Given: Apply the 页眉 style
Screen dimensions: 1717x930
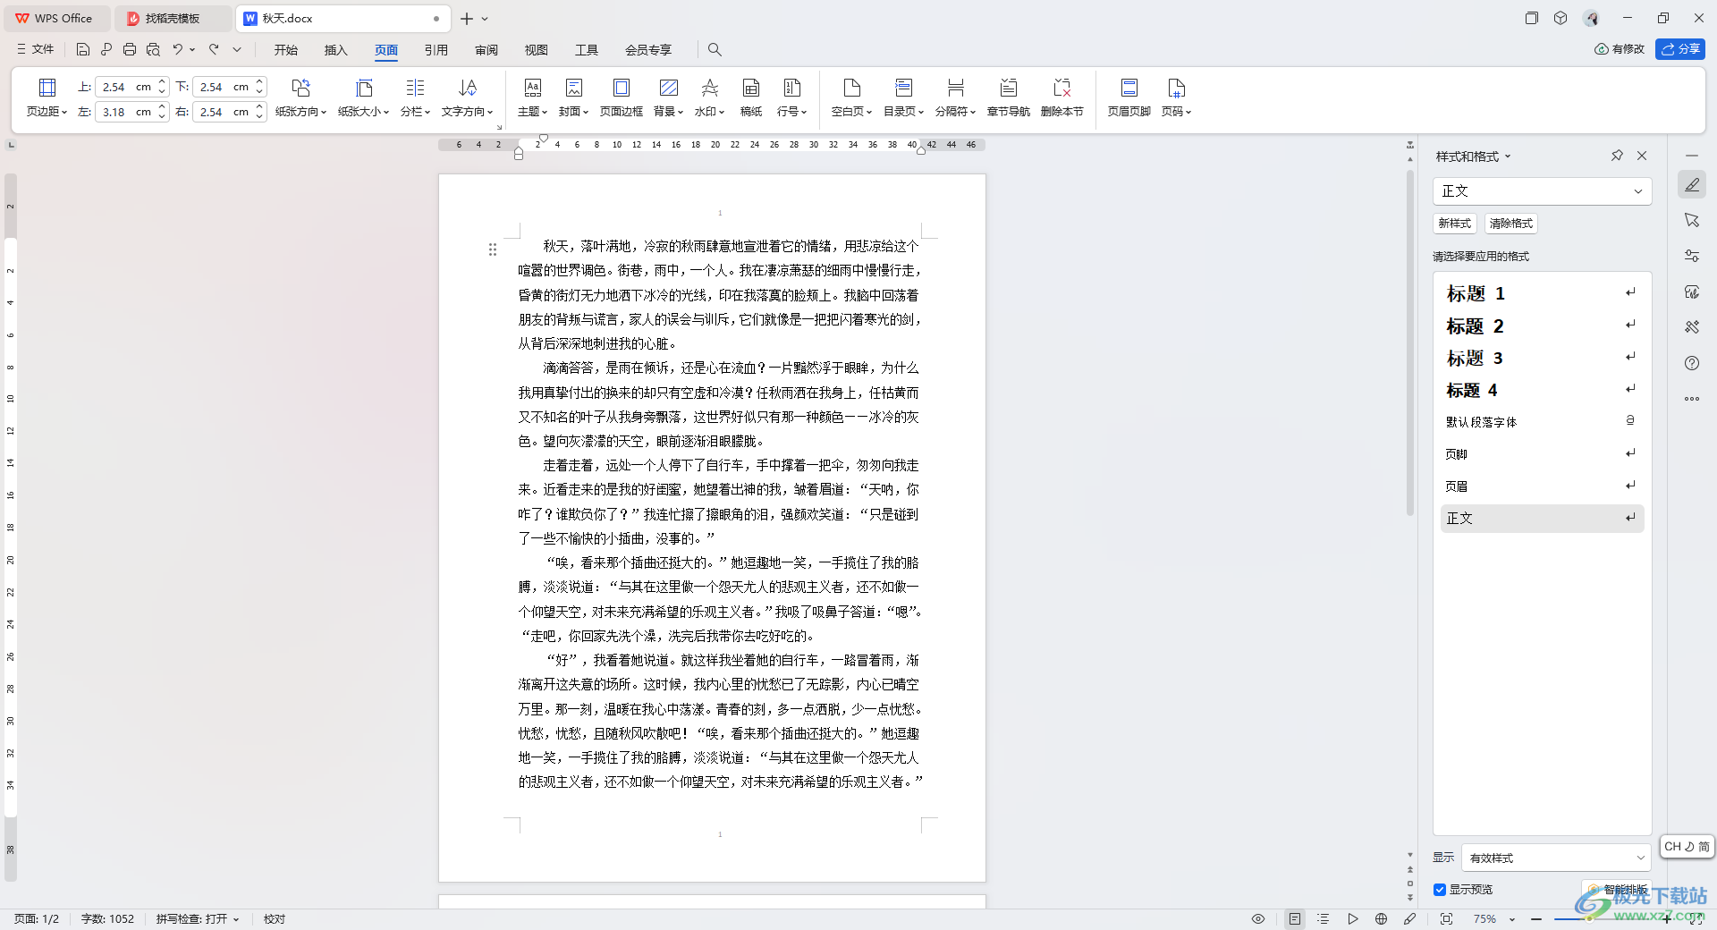Looking at the screenshot, I should tap(1542, 486).
